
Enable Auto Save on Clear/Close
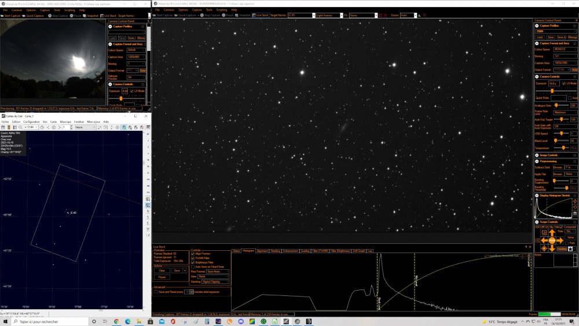coord(193,267)
